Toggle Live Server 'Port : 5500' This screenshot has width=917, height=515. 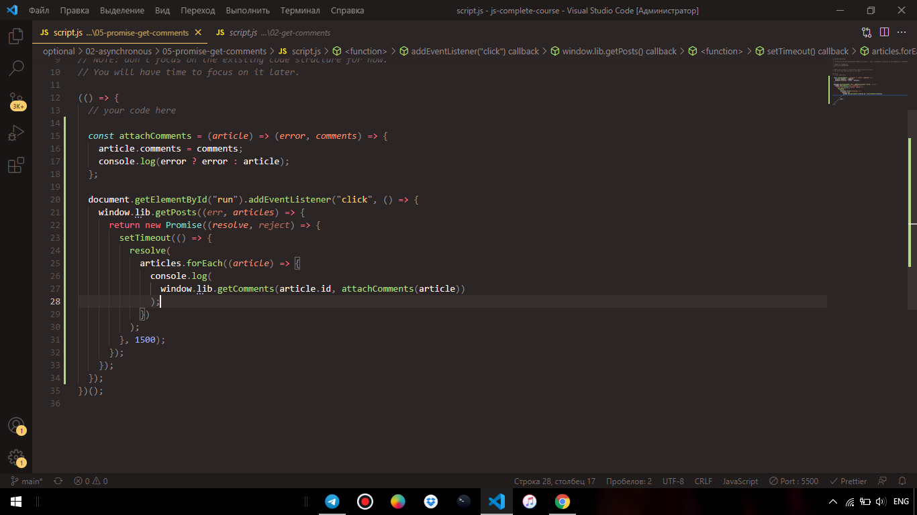pyautogui.click(x=794, y=481)
